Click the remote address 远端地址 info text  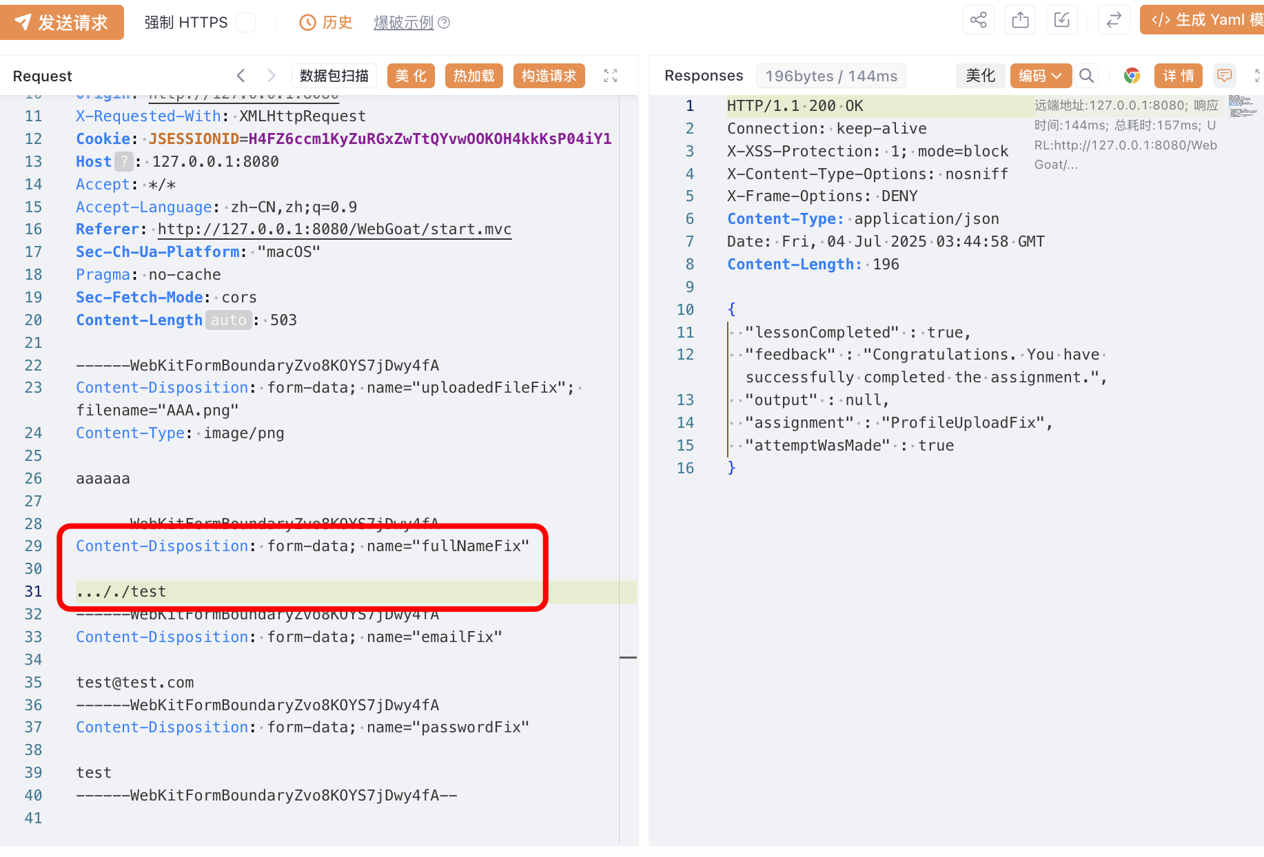pyautogui.click(x=1126, y=135)
